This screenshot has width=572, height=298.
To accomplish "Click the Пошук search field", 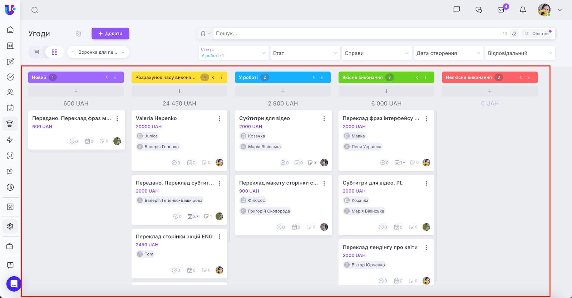I will click(357, 34).
